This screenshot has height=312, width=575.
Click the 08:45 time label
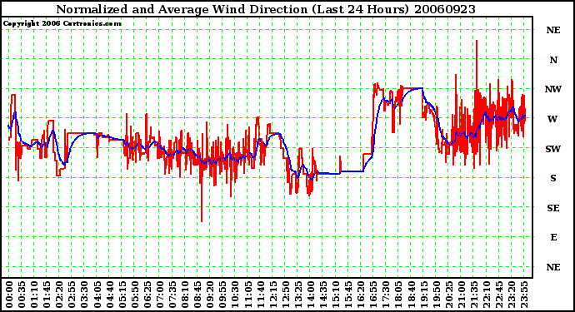point(197,295)
